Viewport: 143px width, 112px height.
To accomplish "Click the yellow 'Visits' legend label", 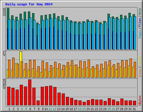I will pyautogui.click(x=140, y=61).
